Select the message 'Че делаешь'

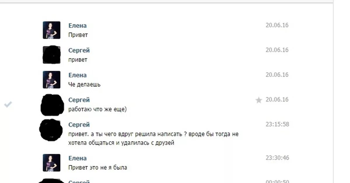85,85
